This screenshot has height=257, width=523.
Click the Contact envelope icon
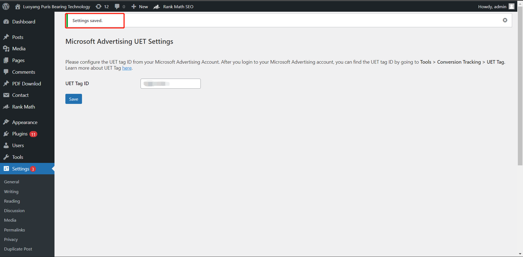click(x=6, y=95)
